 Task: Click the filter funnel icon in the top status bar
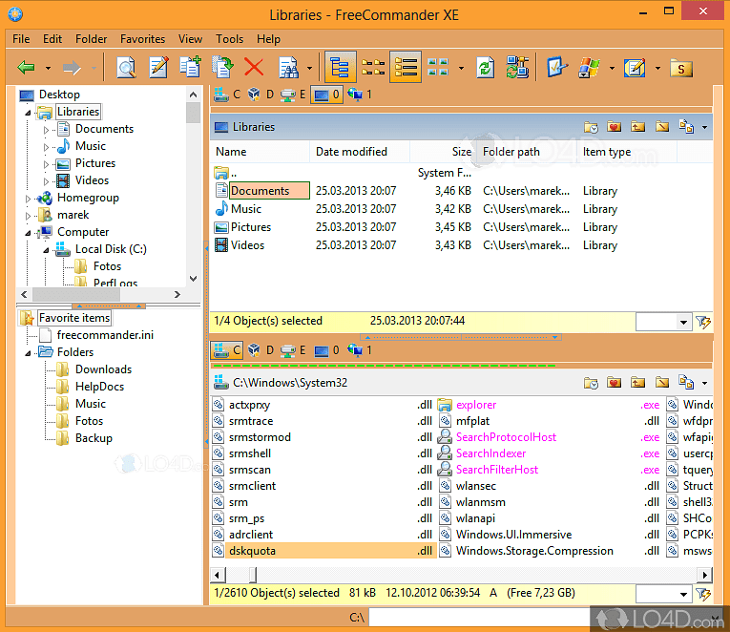point(703,322)
